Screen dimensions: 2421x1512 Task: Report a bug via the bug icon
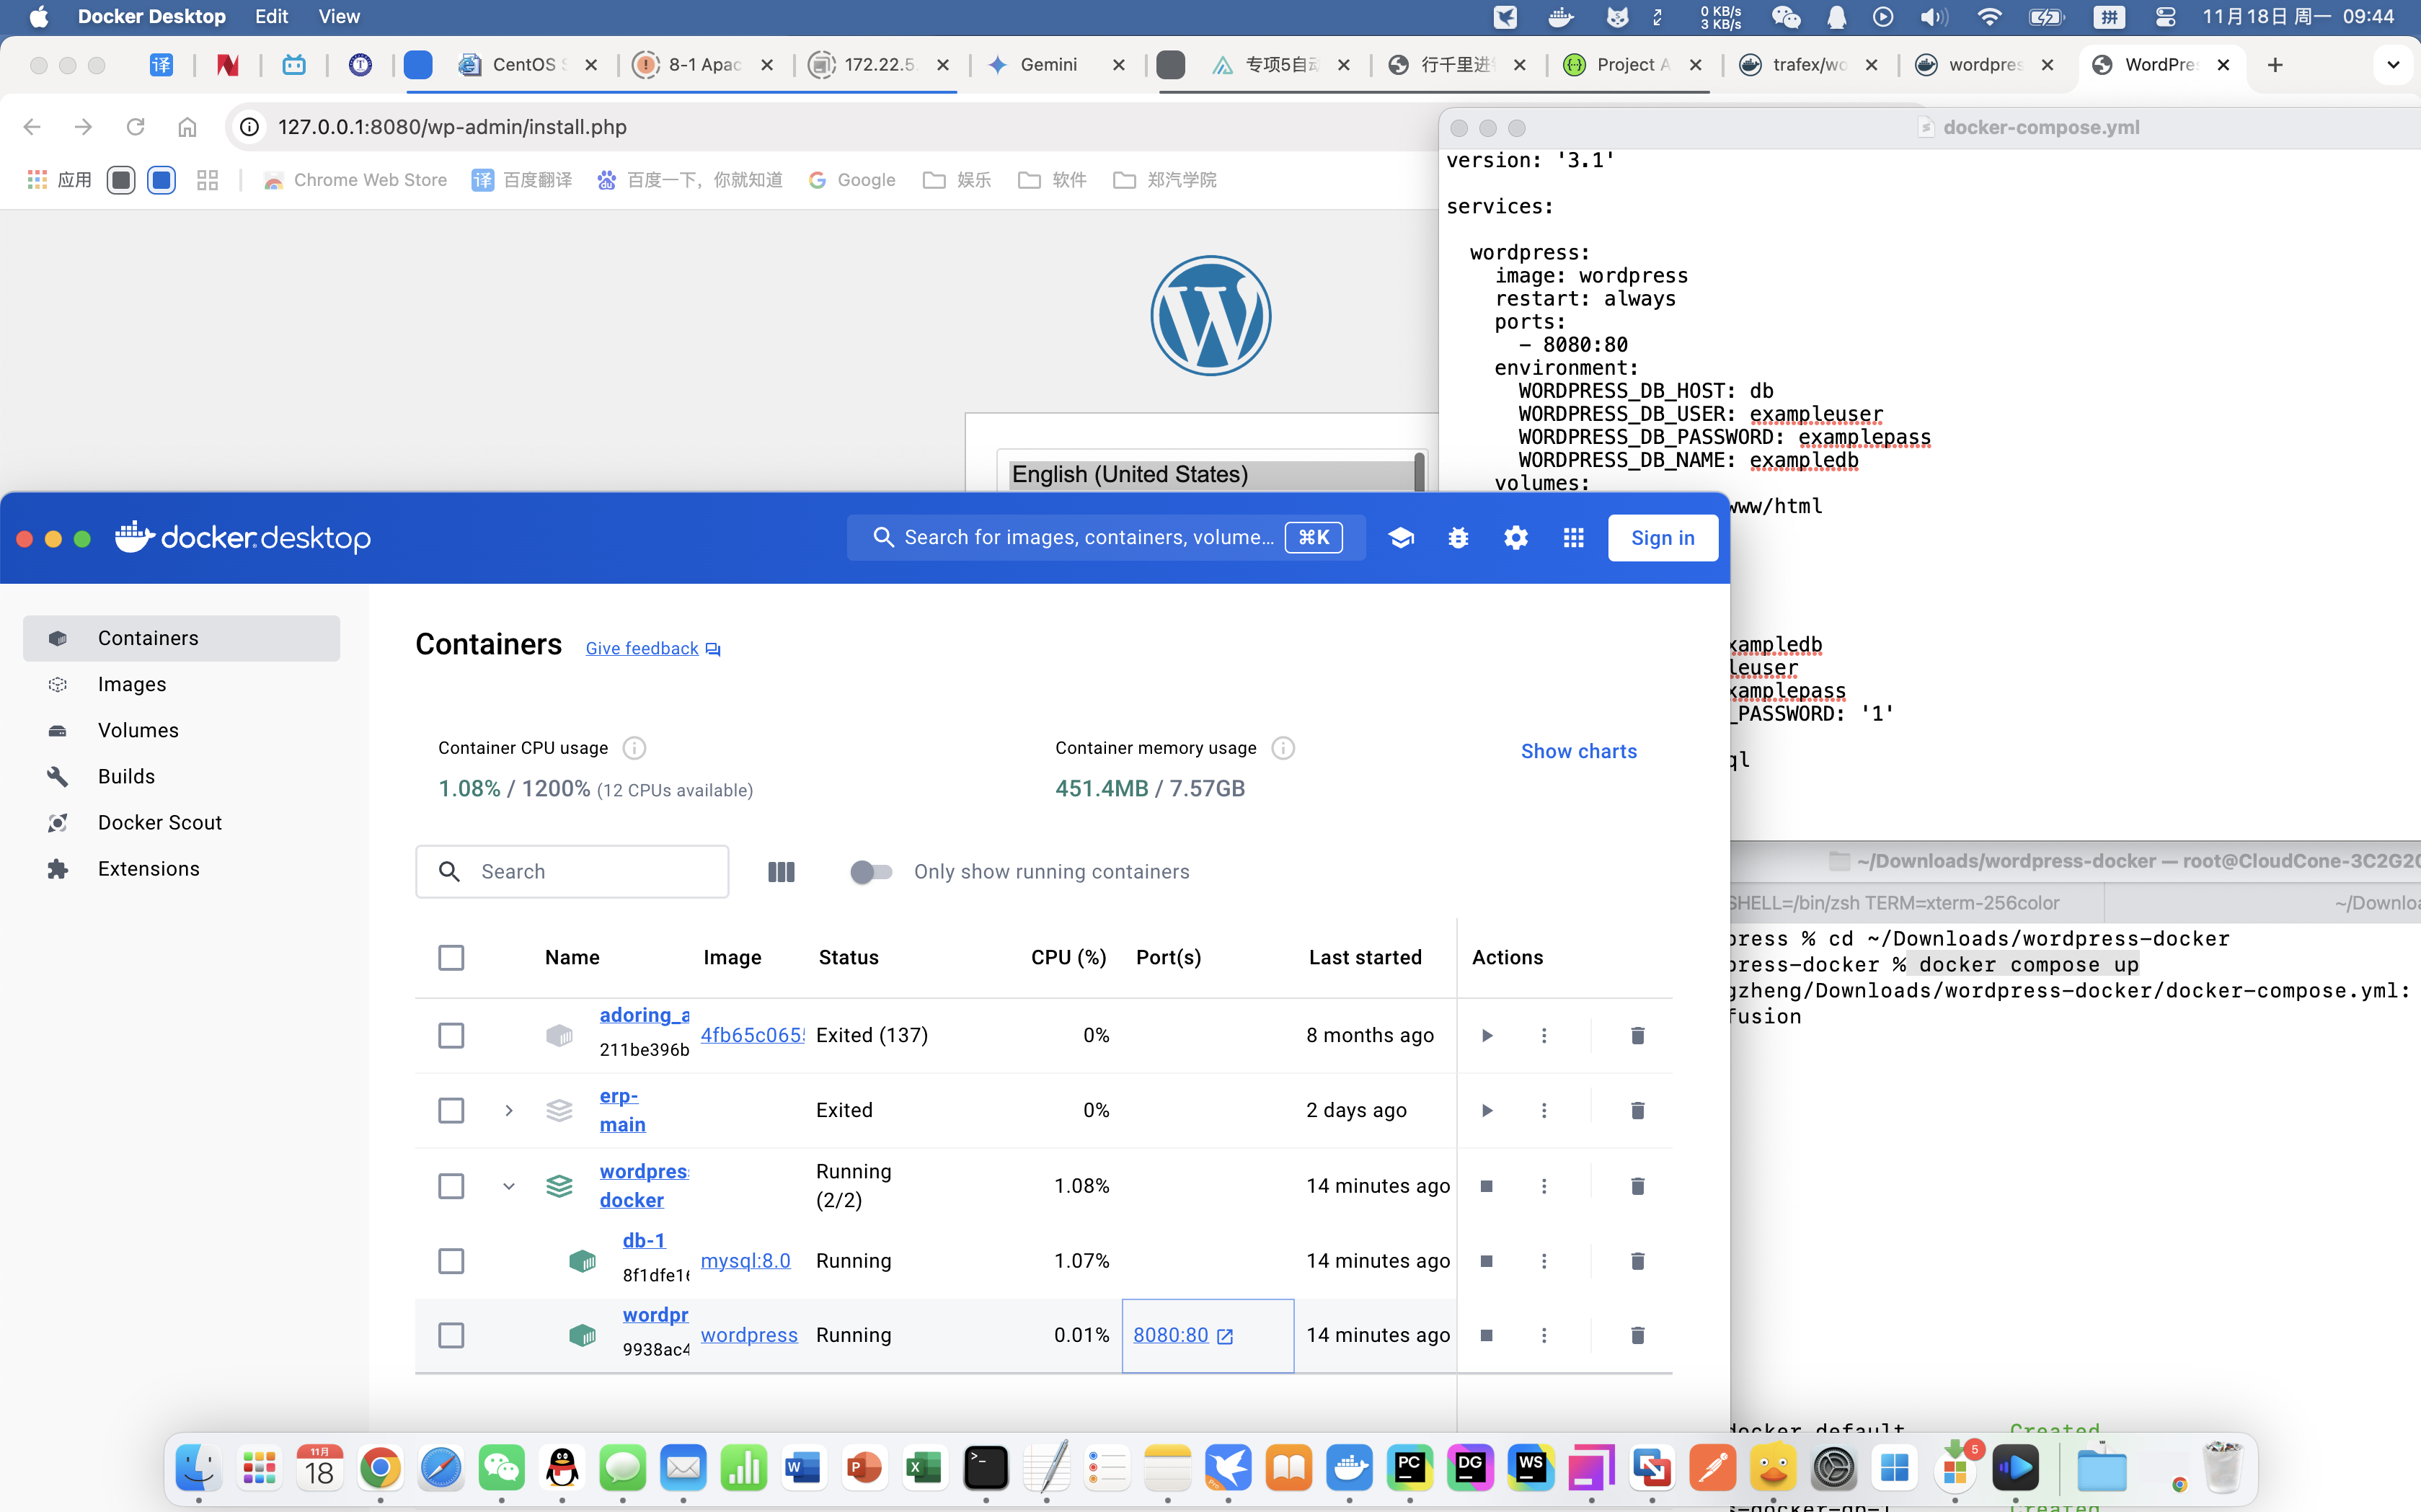[1458, 537]
